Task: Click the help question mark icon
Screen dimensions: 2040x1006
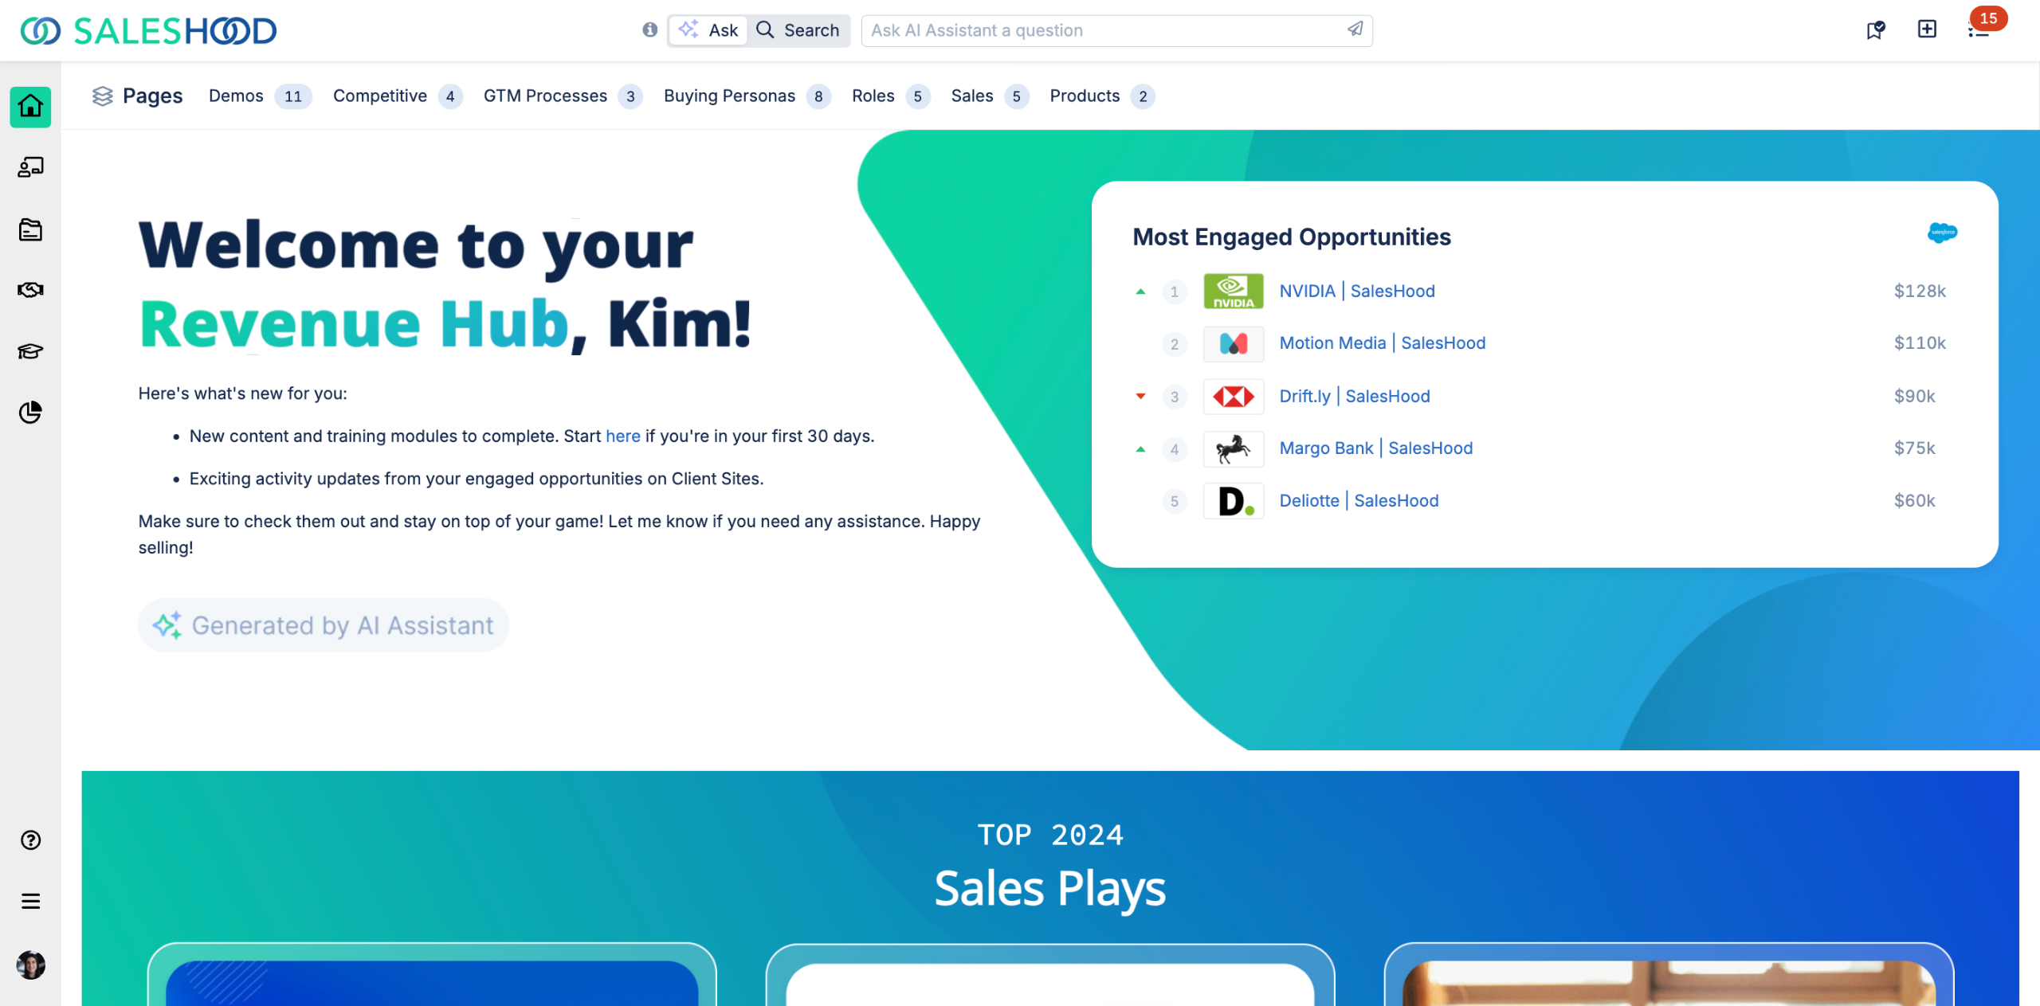Action: (x=30, y=840)
